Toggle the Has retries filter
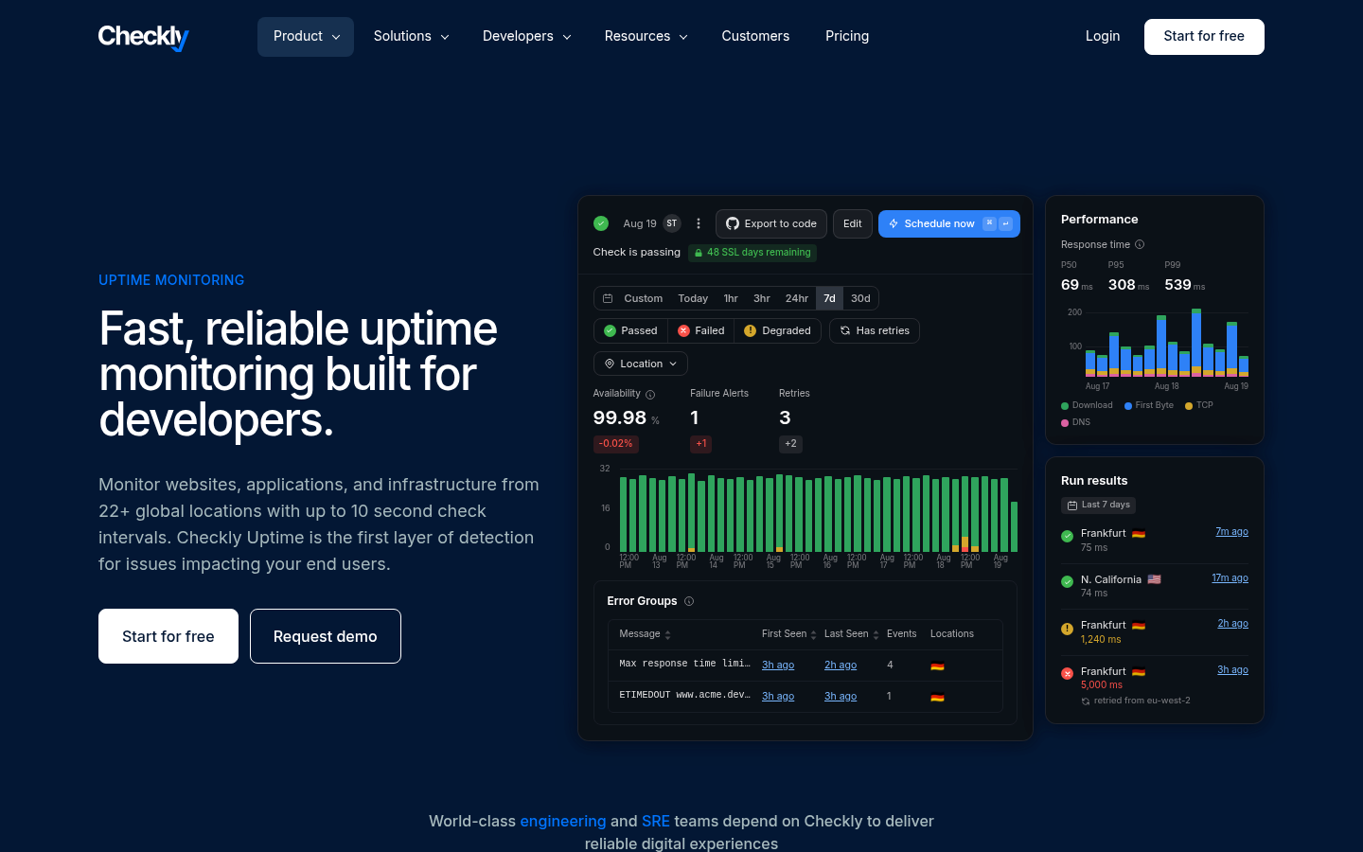The image size is (1363, 852). point(875,330)
